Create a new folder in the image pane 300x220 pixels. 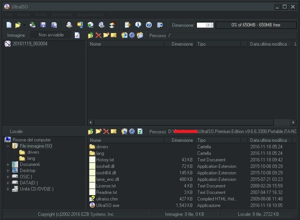tap(106, 35)
